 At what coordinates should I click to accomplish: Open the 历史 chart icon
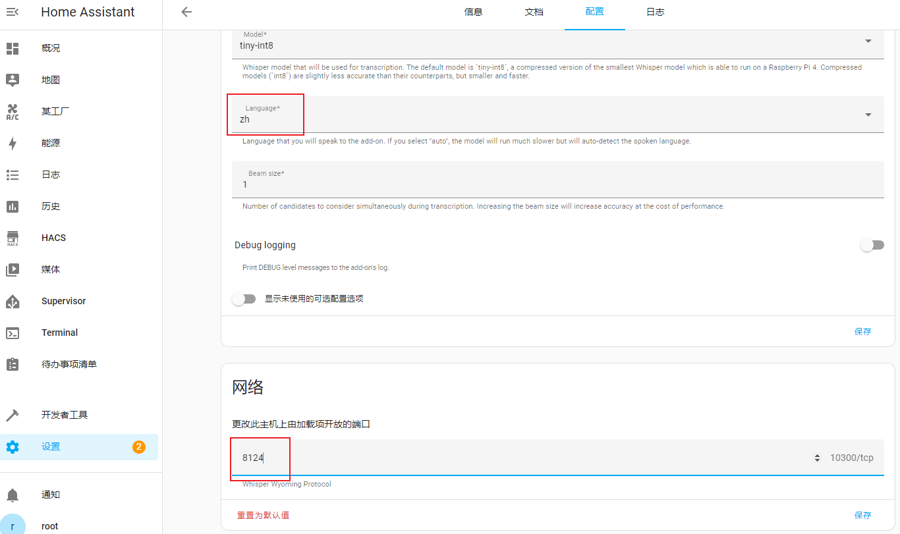[13, 206]
